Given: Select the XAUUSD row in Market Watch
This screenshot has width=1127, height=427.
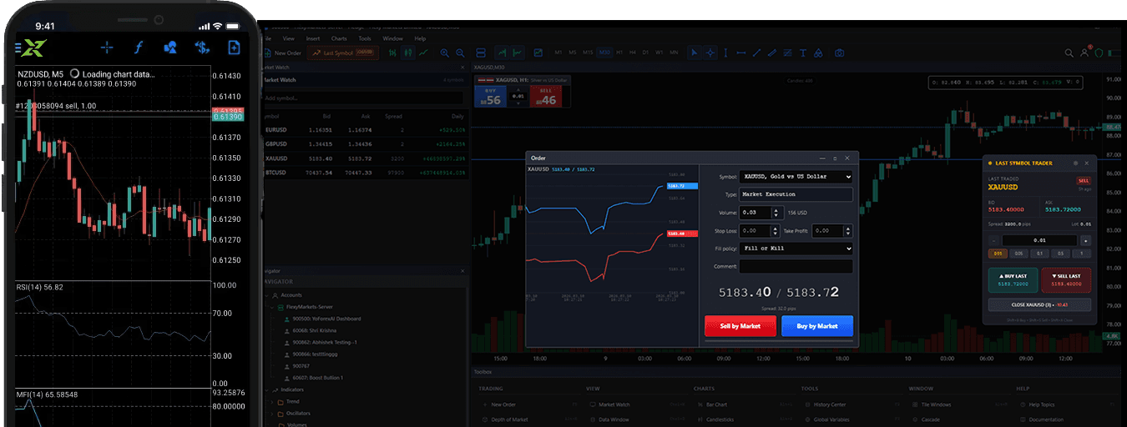Looking at the screenshot, I should point(365,158).
